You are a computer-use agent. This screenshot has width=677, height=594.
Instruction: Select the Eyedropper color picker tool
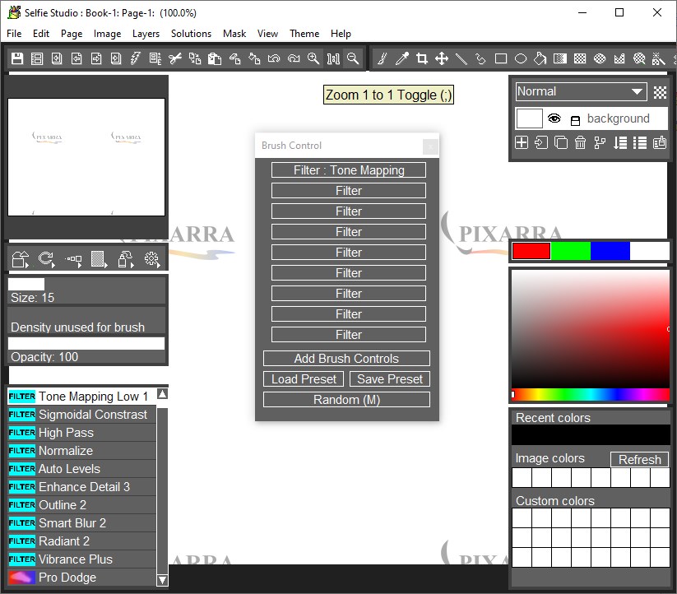(402, 58)
